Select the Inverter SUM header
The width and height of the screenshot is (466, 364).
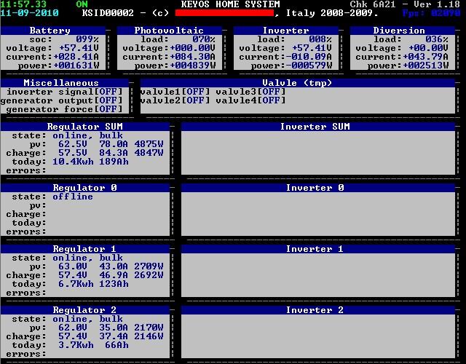point(318,127)
